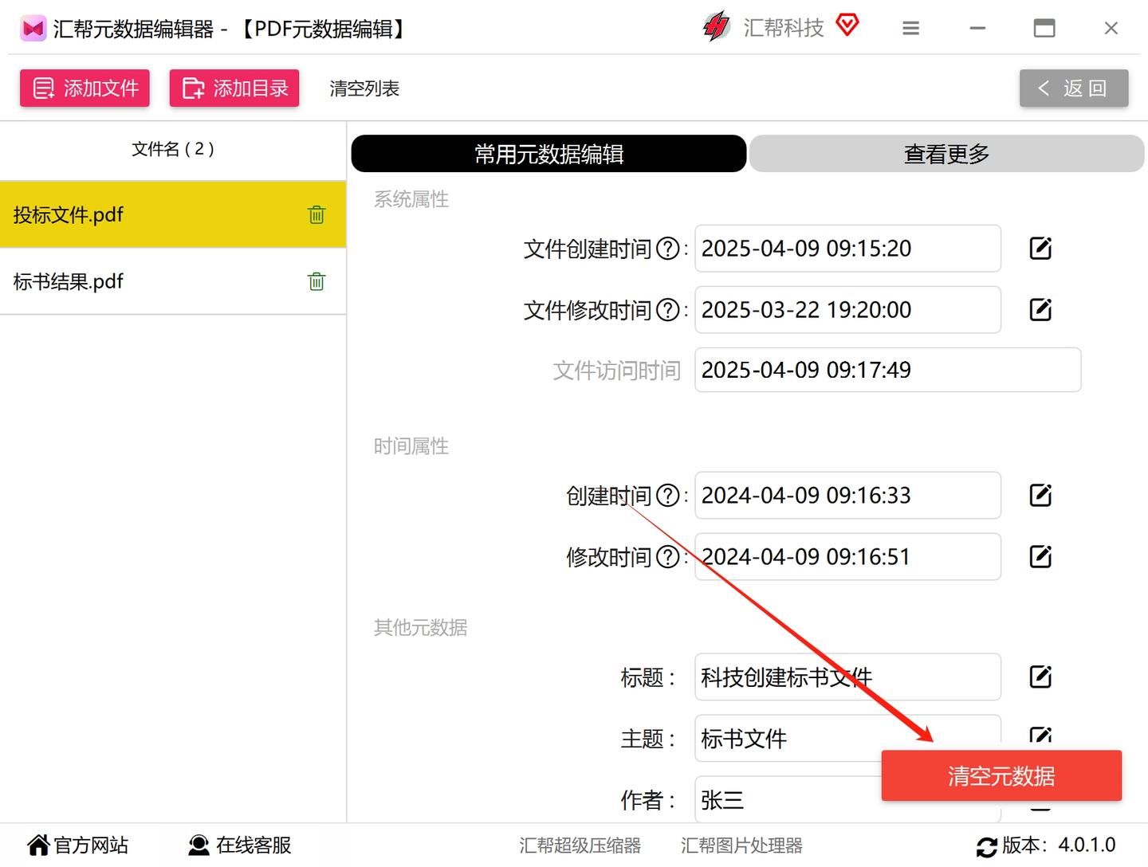Click the 标题 input field
The width and height of the screenshot is (1148, 867).
[847, 677]
